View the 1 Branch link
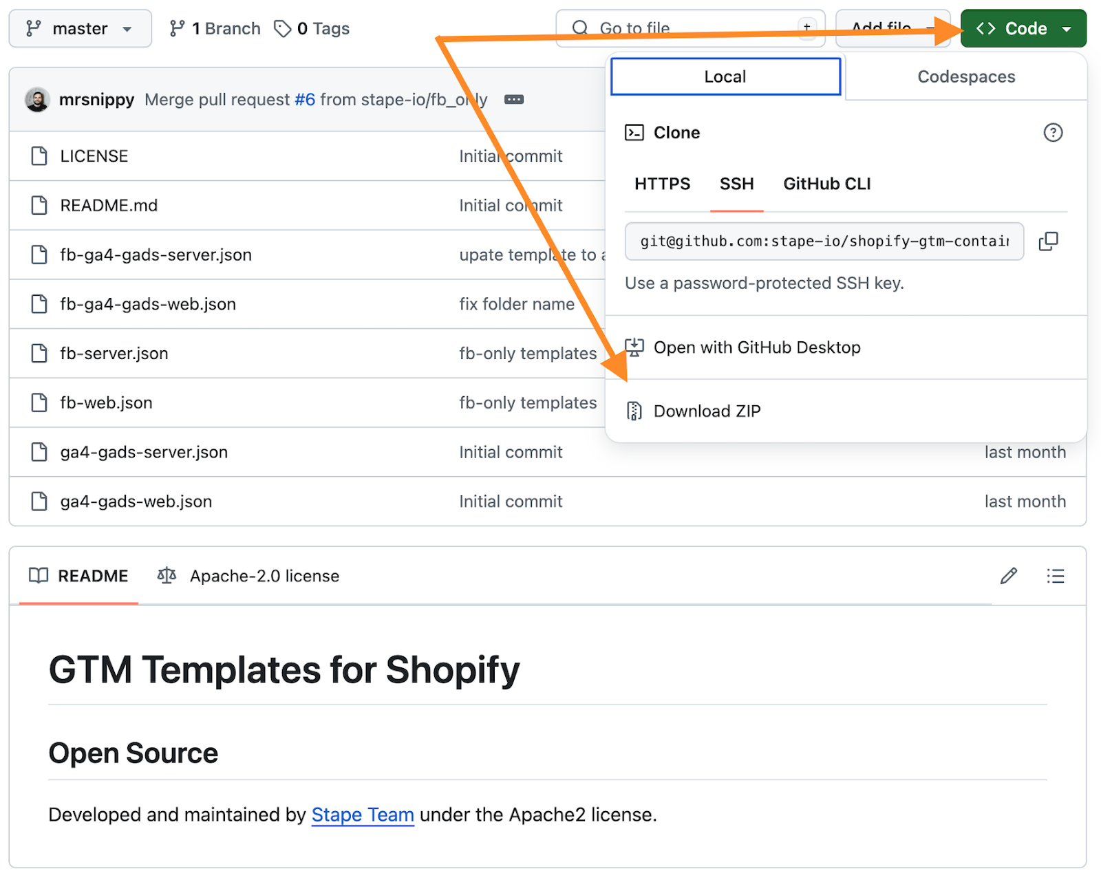 (215, 28)
